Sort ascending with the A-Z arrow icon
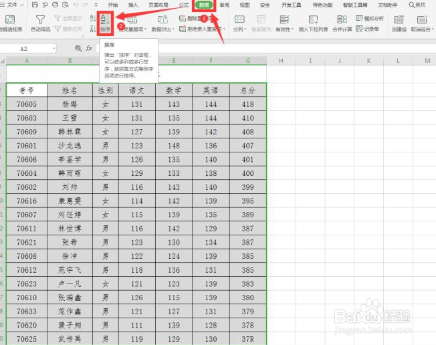Viewport: 436px width, 345px height. pyautogui.click(x=93, y=19)
